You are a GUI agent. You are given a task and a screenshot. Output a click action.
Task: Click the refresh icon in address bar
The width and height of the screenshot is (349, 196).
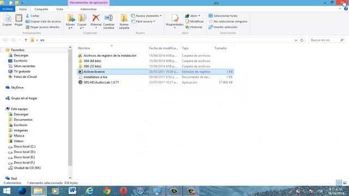pos(302,40)
